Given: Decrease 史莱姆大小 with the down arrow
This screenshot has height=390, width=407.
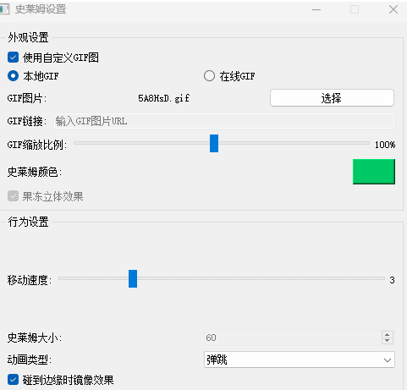Looking at the screenshot, I should click(387, 341).
